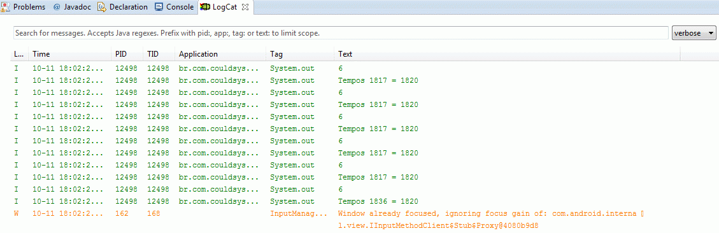Click the PID value 162
The image size is (719, 233).
click(122, 213)
